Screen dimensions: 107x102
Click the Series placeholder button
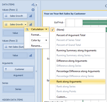click(x=18, y=89)
